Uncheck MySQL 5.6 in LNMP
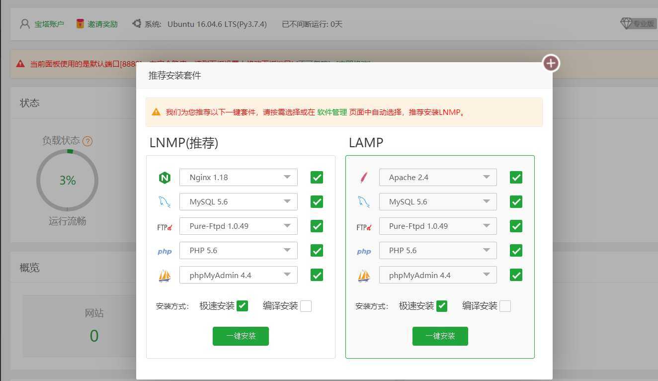Viewport: 658px width, 381px height. [x=317, y=202]
